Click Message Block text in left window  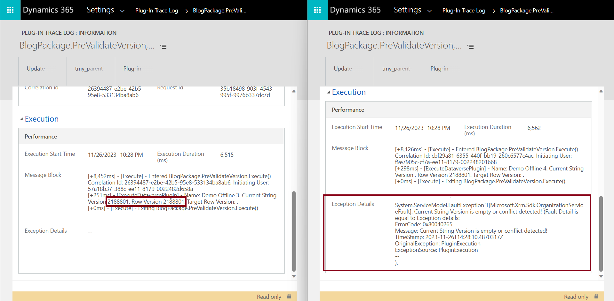click(182, 192)
